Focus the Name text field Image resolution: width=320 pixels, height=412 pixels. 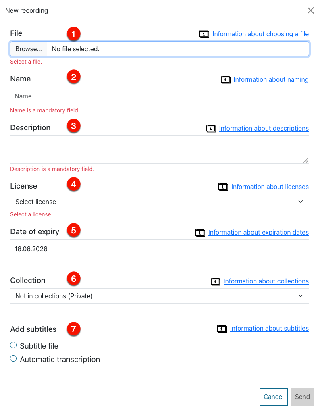[x=160, y=96]
